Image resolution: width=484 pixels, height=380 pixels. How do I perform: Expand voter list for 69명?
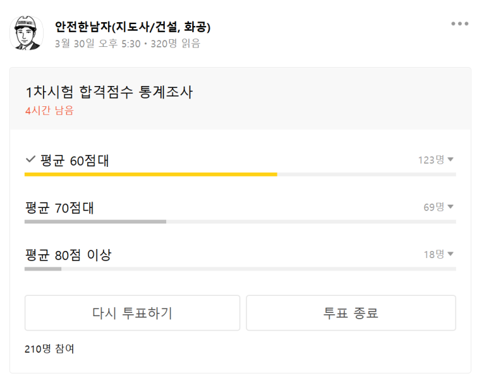(438, 207)
